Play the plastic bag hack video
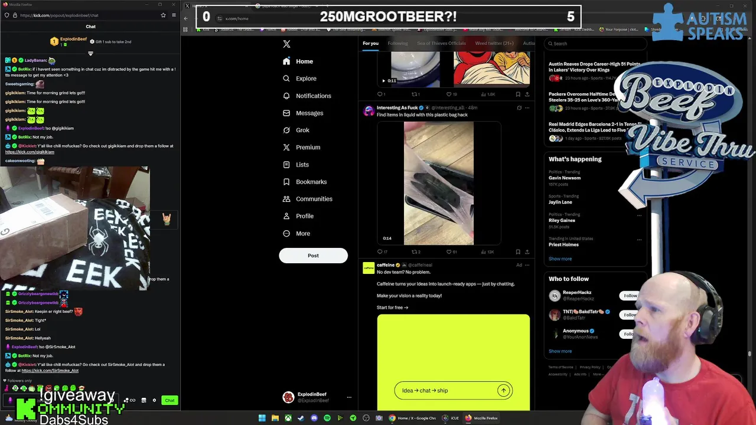The image size is (756, 425). [438, 183]
